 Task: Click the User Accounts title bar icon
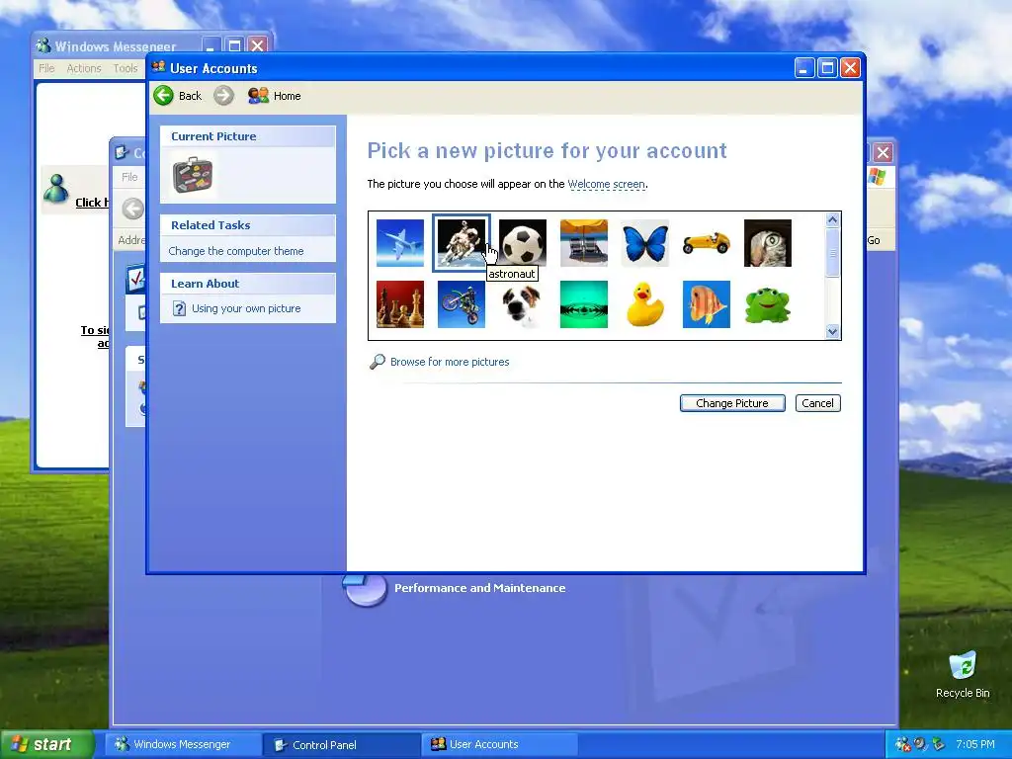(x=158, y=67)
